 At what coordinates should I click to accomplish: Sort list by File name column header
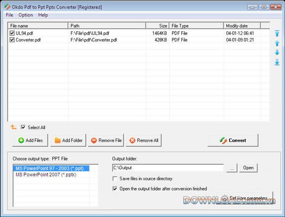click(x=38, y=26)
